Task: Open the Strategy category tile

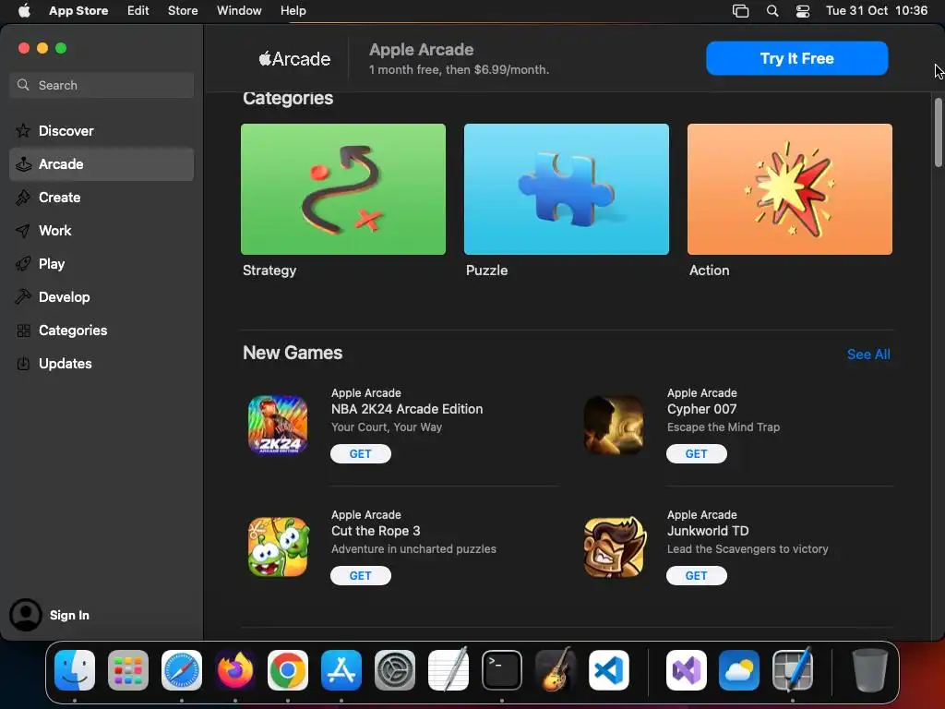Action: [343, 189]
